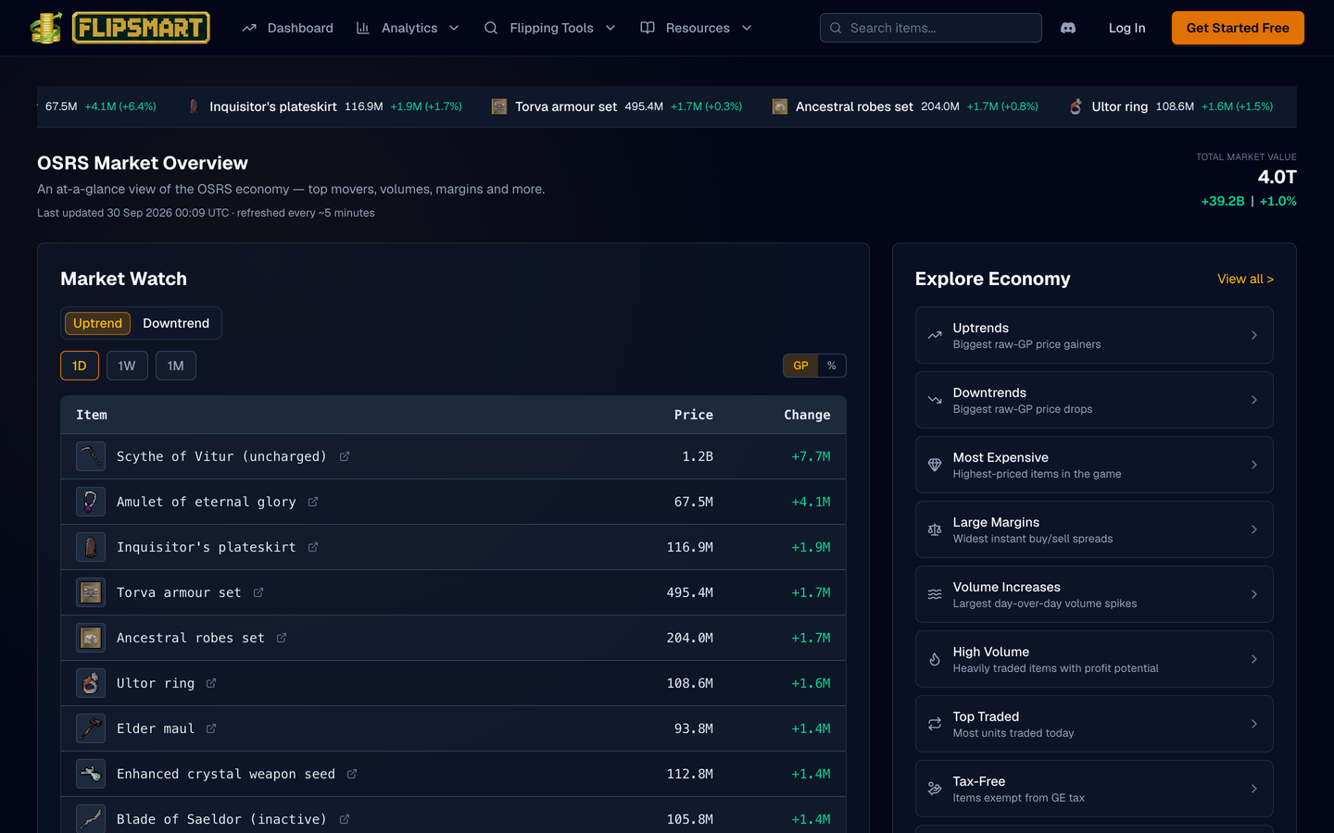Open external link beside Inquisitor's plateskirt row
Image resolution: width=1334 pixels, height=833 pixels.
(x=313, y=547)
